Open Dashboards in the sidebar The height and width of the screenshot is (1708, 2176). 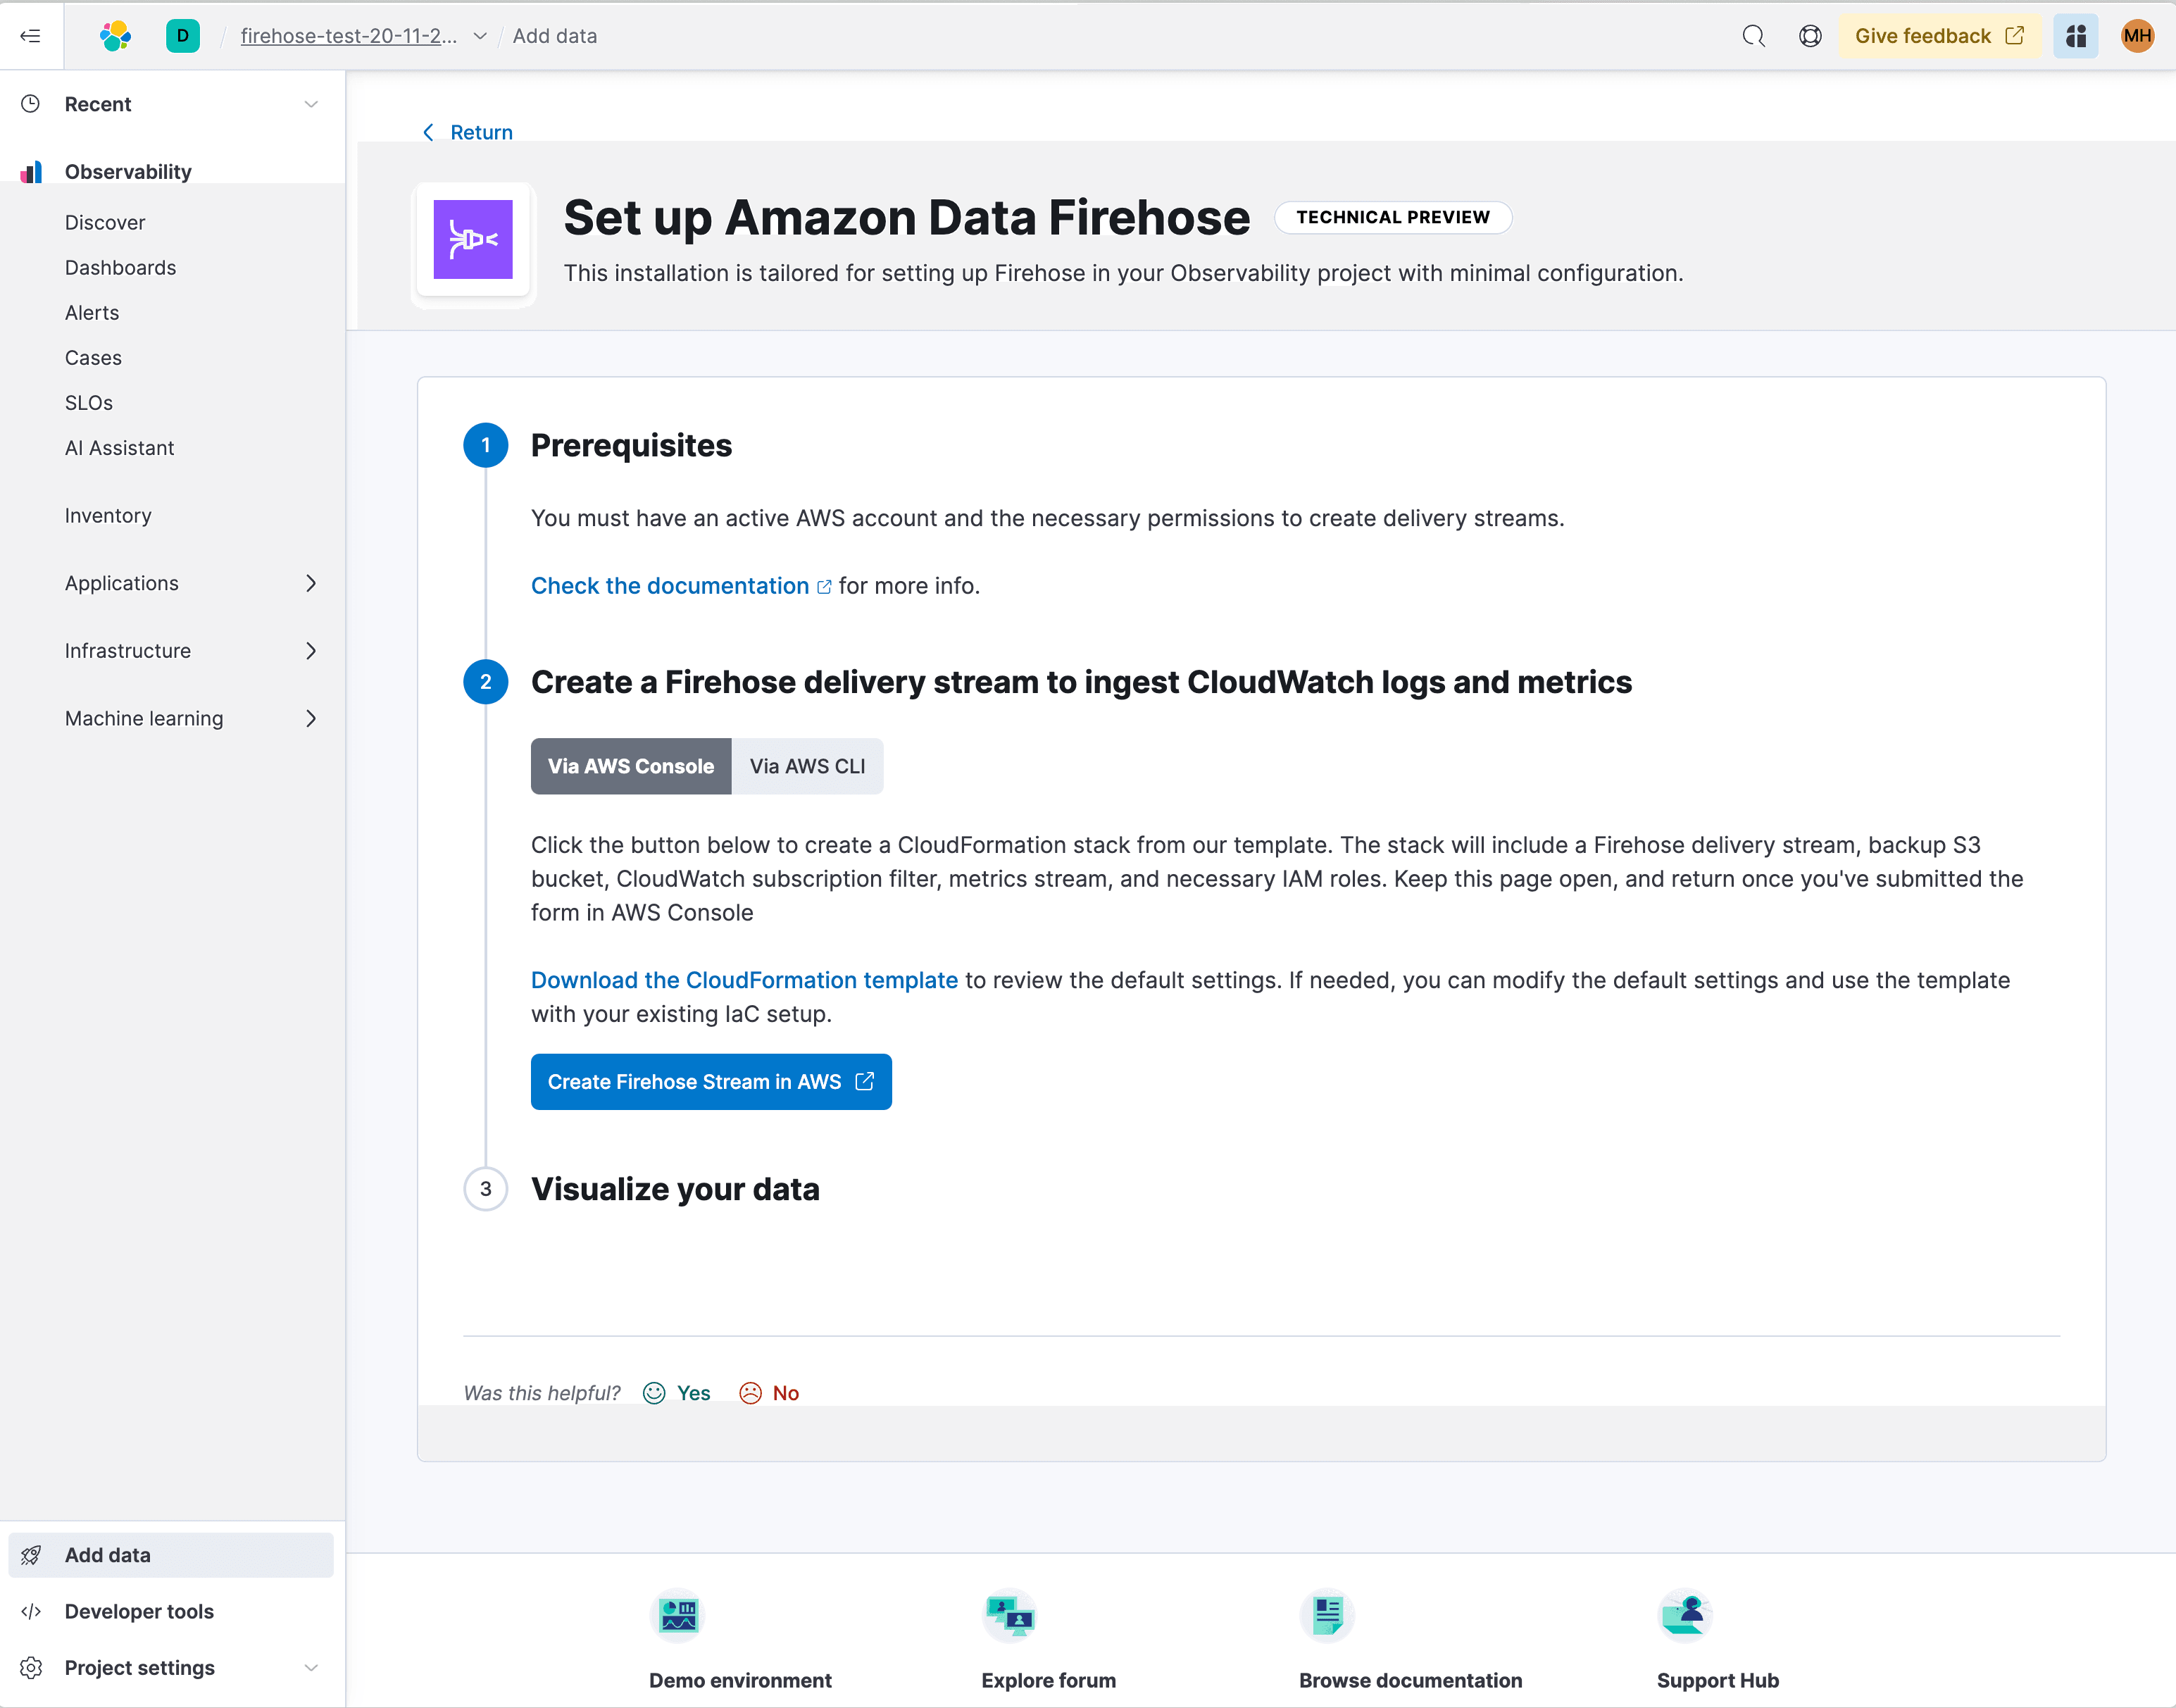[120, 267]
